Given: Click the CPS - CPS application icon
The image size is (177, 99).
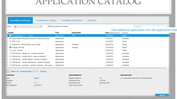Looking at the screenshot, I should (11, 42).
